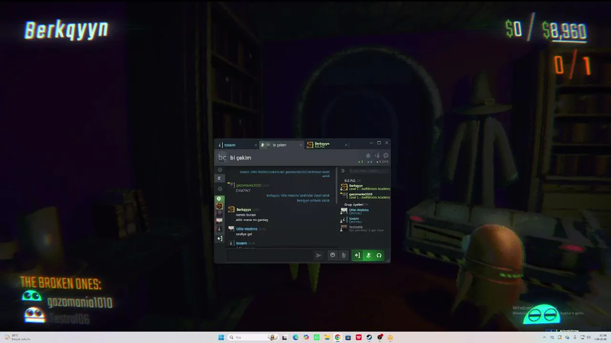This screenshot has height=343, width=611.
Task: Open the Windows Start menu
Action: (x=221, y=337)
